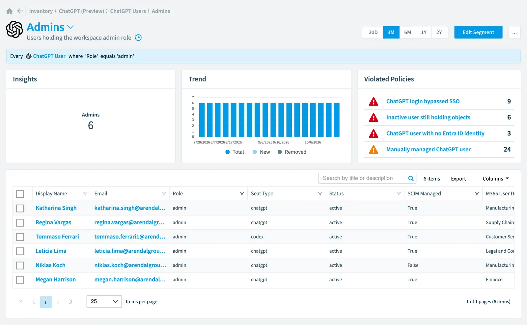The width and height of the screenshot is (527, 325).
Task: Navigate to ChatGPT Users breadcrumb
Action: click(x=128, y=11)
